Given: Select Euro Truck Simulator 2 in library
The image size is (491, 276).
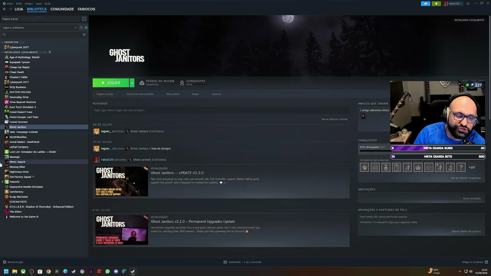Looking at the screenshot, I should (x=23, y=107).
